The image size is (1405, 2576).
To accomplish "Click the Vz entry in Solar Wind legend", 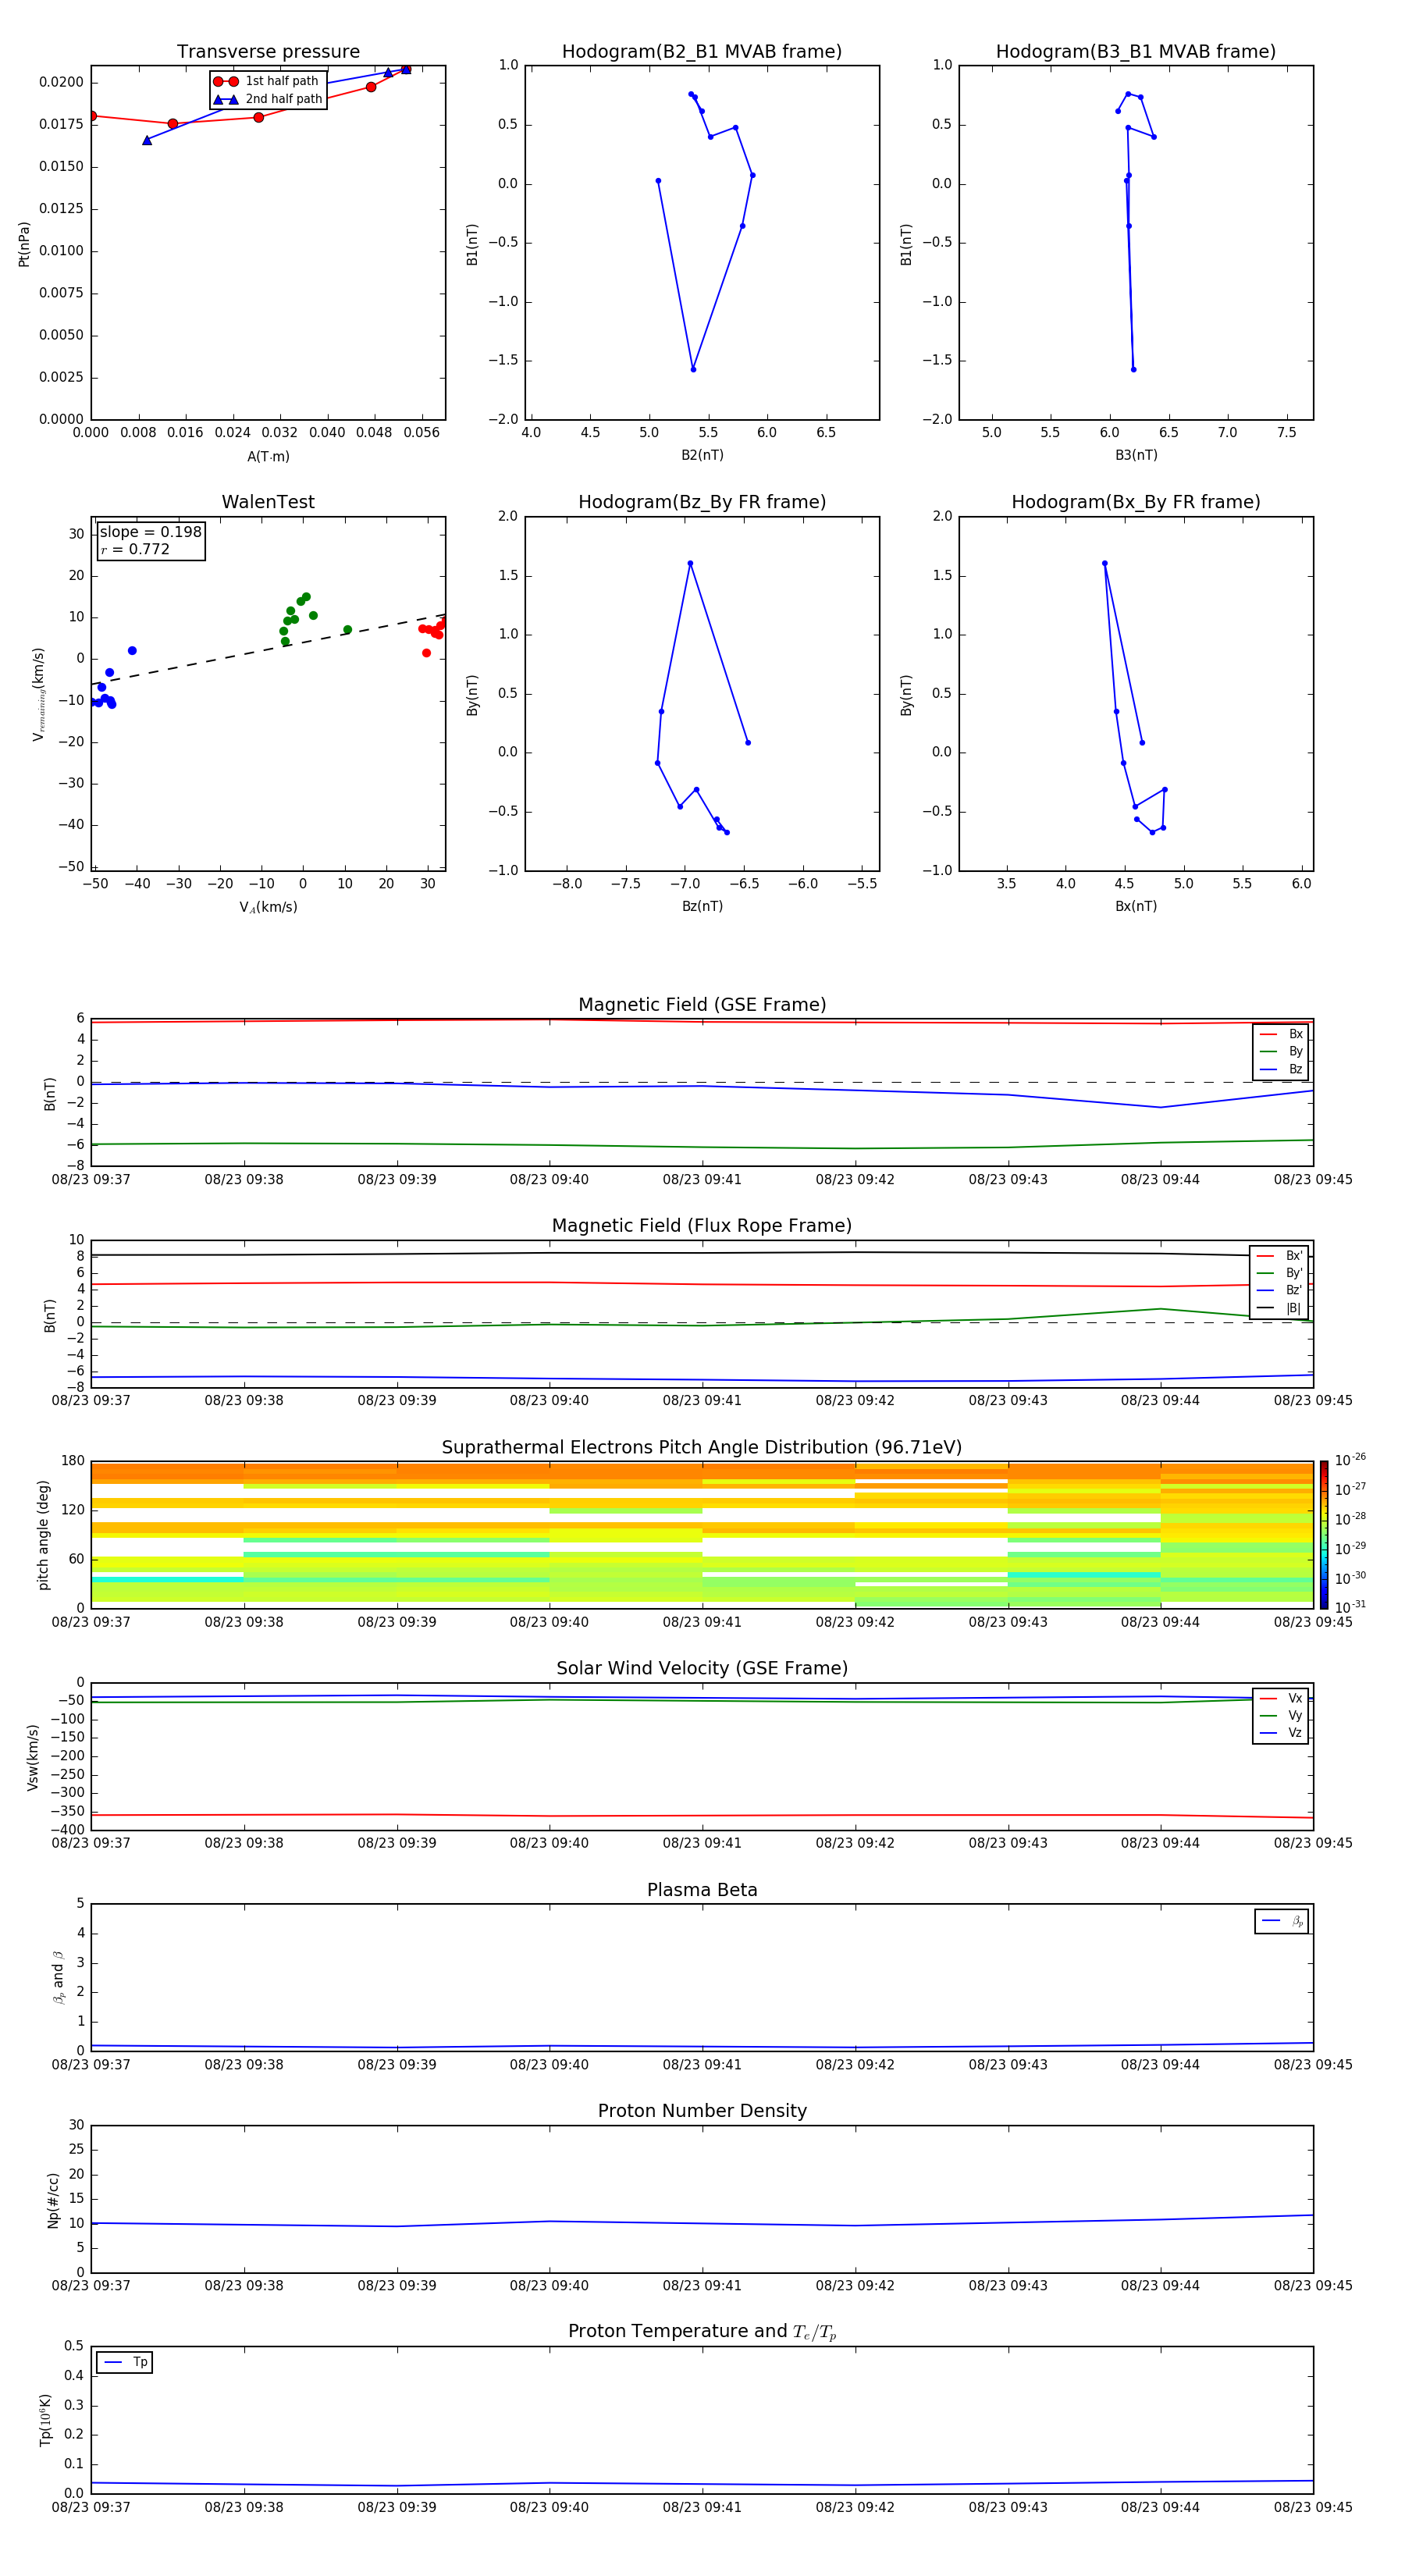I will [x=1281, y=1733].
